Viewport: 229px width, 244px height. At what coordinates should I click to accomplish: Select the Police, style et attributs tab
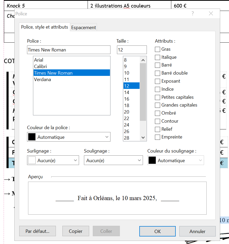coord(44,27)
